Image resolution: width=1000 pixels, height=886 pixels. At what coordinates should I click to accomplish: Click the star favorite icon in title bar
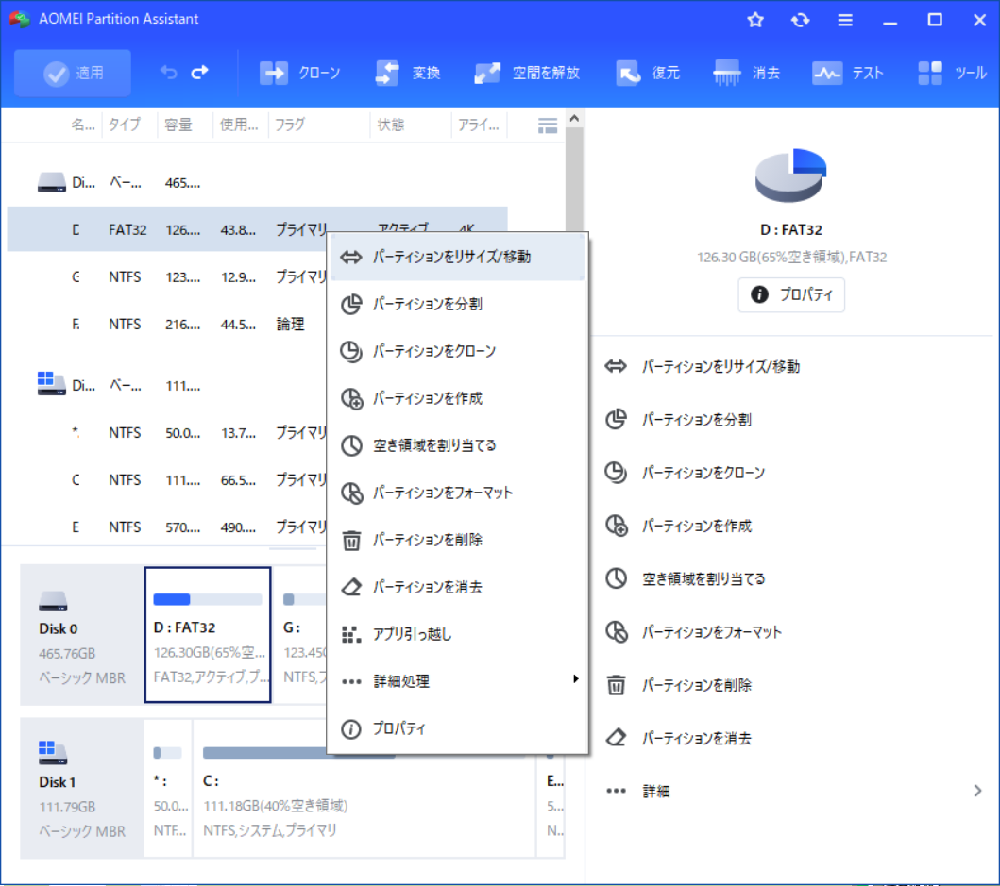point(755,20)
